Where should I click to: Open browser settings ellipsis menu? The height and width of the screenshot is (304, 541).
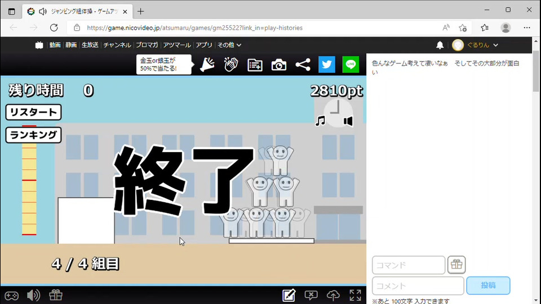[x=527, y=28]
